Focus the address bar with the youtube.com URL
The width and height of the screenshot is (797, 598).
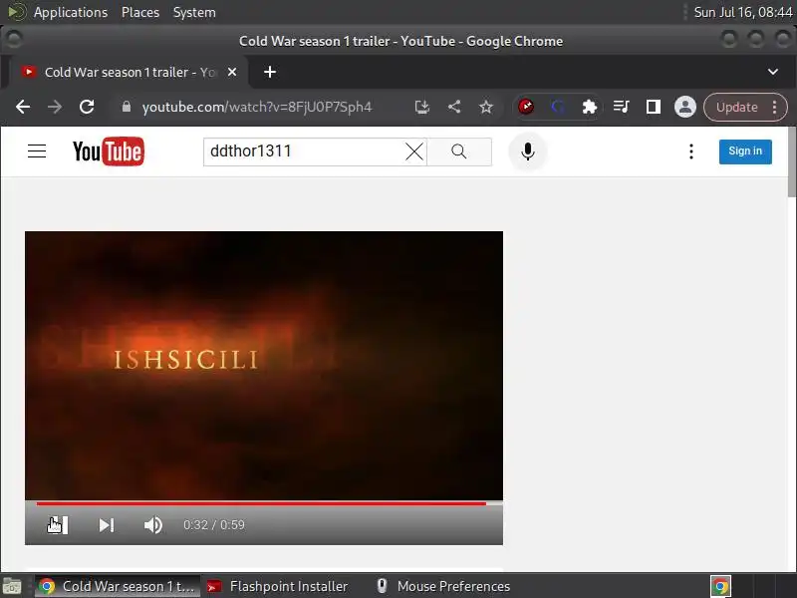(257, 107)
